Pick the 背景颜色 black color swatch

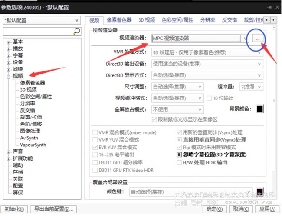[x=260, y=109]
